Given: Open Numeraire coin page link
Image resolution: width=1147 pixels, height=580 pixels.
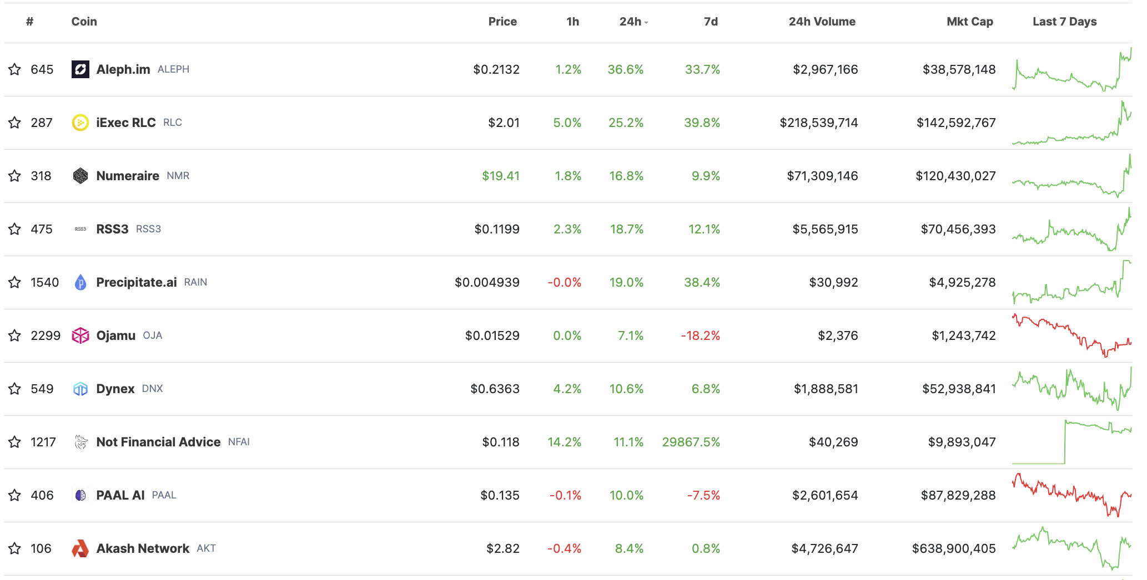Looking at the screenshot, I should (x=128, y=176).
